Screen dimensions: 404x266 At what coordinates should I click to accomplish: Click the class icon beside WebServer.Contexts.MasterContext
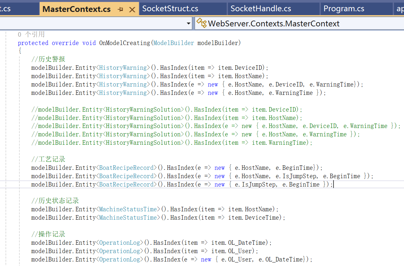click(x=202, y=23)
